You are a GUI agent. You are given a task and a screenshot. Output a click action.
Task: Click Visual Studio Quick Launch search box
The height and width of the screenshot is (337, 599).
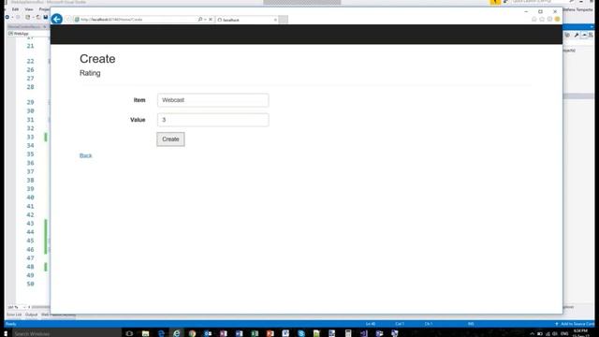539,2
